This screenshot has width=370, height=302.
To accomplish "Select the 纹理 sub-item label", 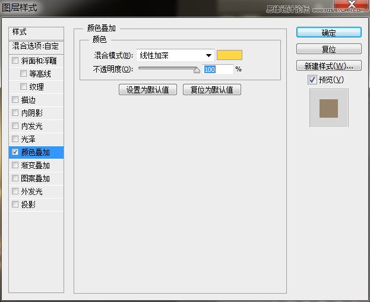I will [x=36, y=87].
